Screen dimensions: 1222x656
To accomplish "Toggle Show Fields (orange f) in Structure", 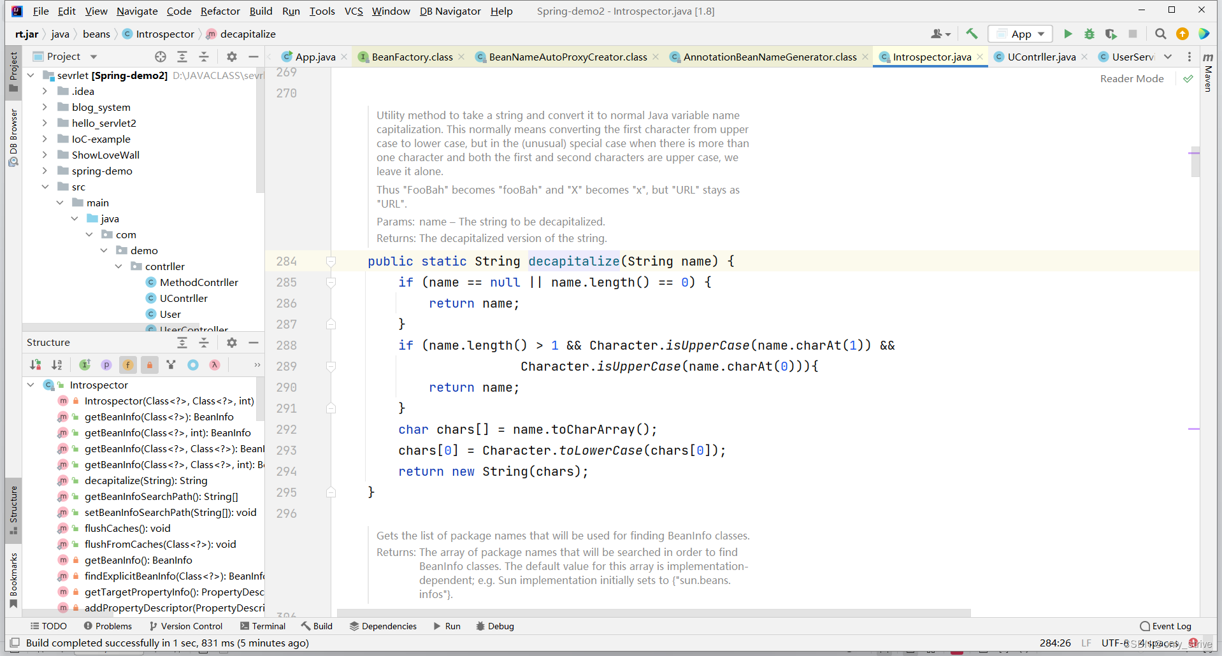I will [x=128, y=365].
